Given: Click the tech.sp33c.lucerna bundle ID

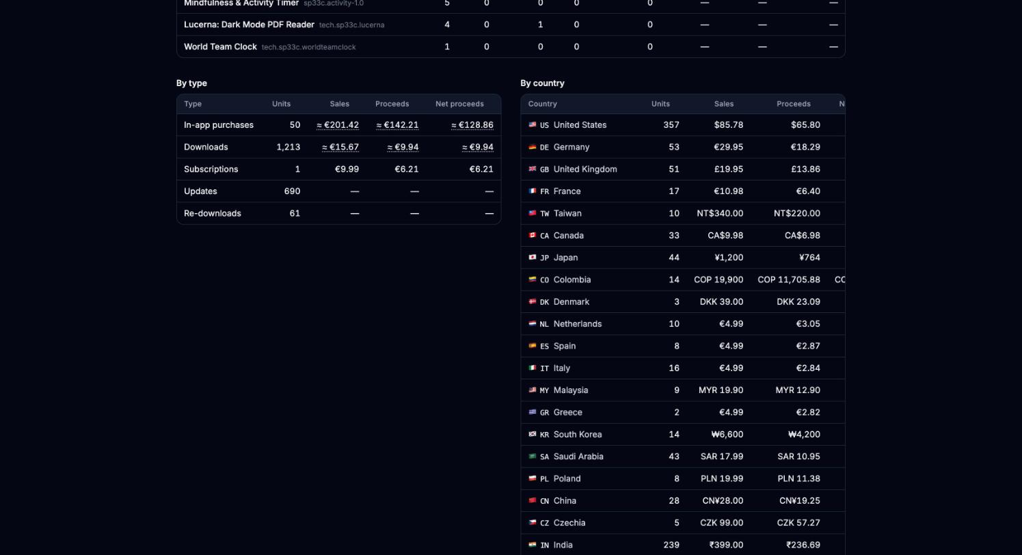Looking at the screenshot, I should coord(351,25).
